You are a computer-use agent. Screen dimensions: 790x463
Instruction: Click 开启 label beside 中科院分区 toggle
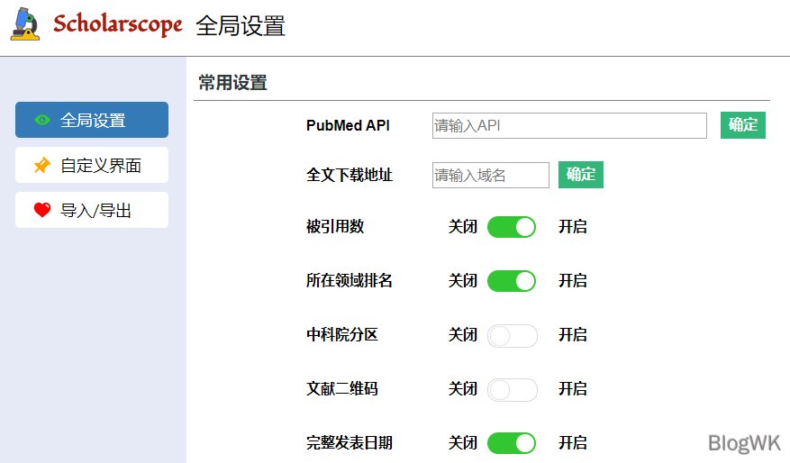pos(572,335)
